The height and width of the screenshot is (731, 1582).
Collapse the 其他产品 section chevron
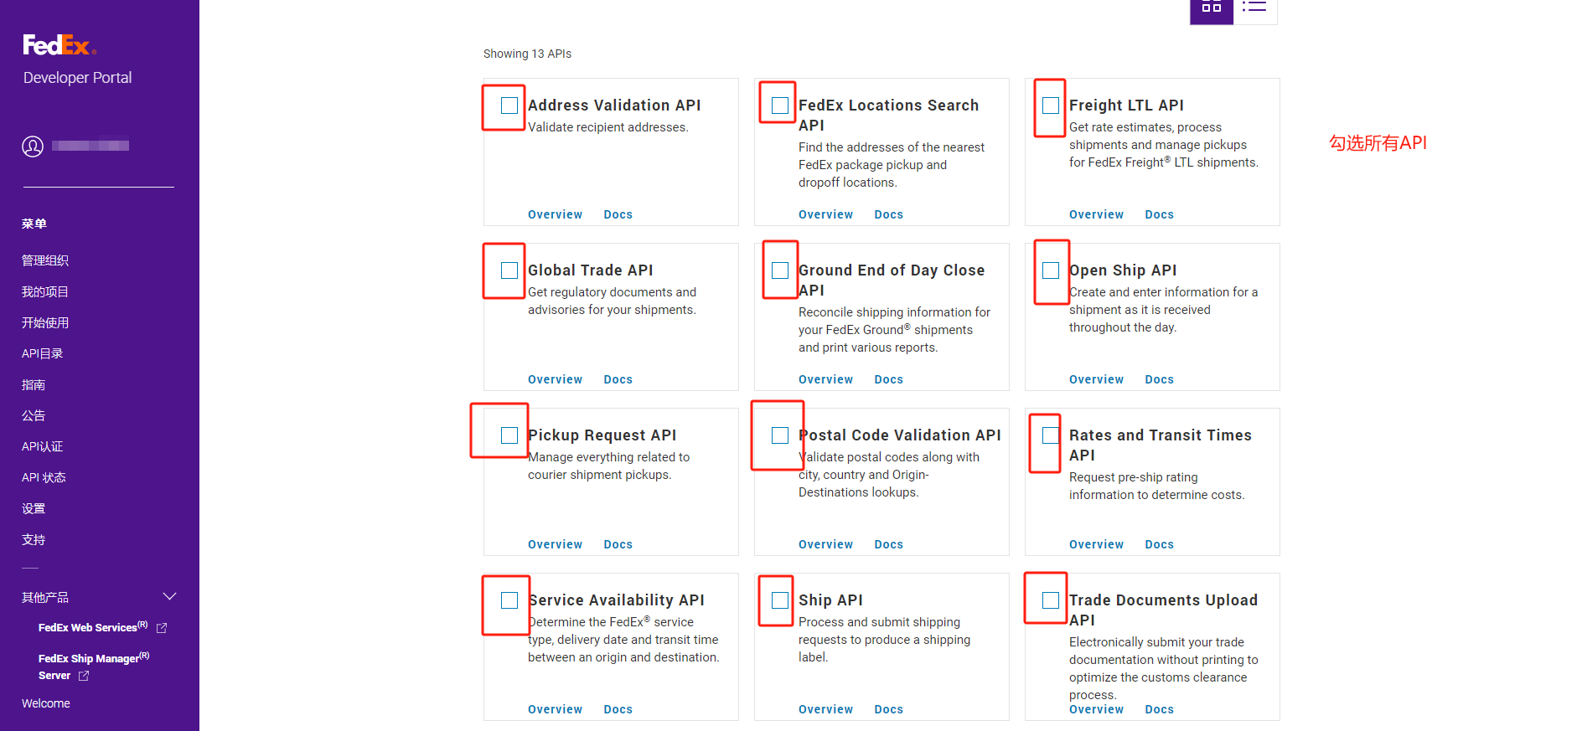click(x=169, y=597)
